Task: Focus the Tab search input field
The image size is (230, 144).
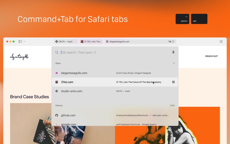Action: point(115,52)
